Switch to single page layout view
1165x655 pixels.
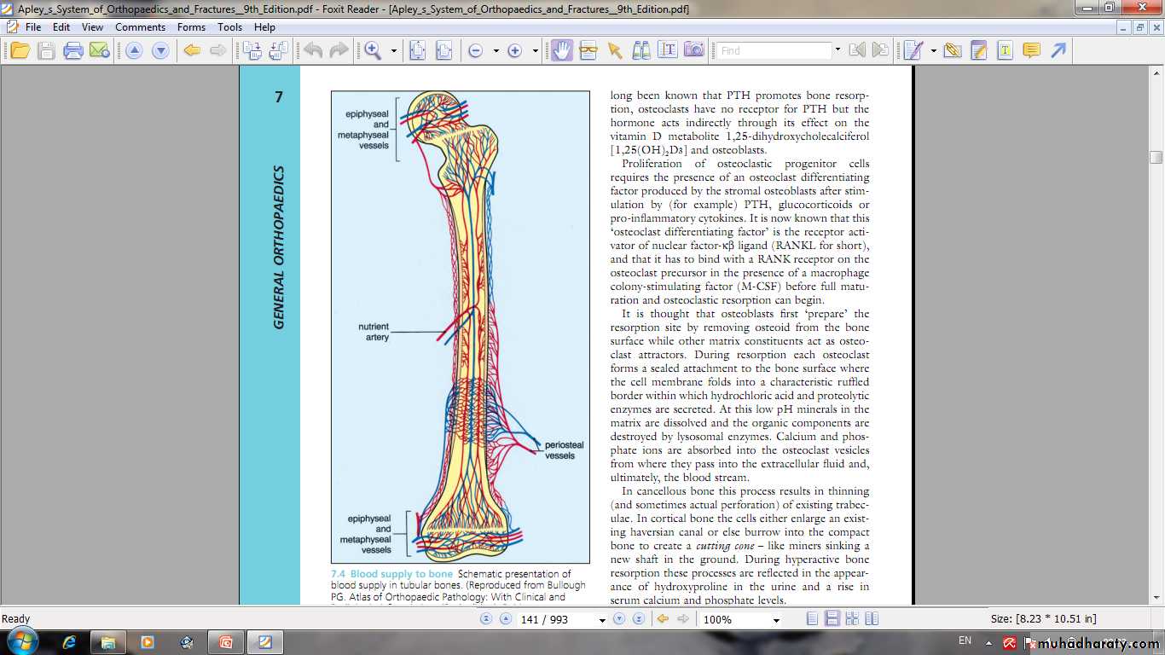[x=813, y=619]
